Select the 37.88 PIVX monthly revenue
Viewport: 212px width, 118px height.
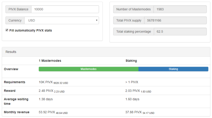[x=134, y=112]
